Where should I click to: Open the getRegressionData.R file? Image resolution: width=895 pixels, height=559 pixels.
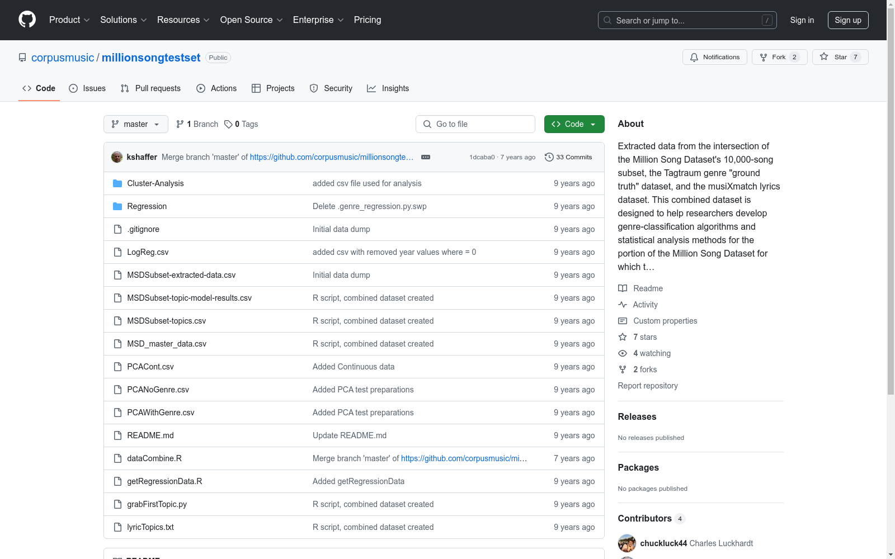click(x=164, y=481)
